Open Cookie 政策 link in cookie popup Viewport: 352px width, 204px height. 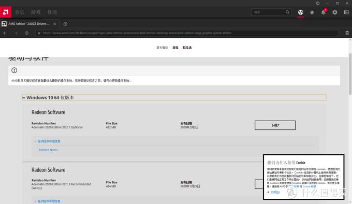(x=309, y=186)
